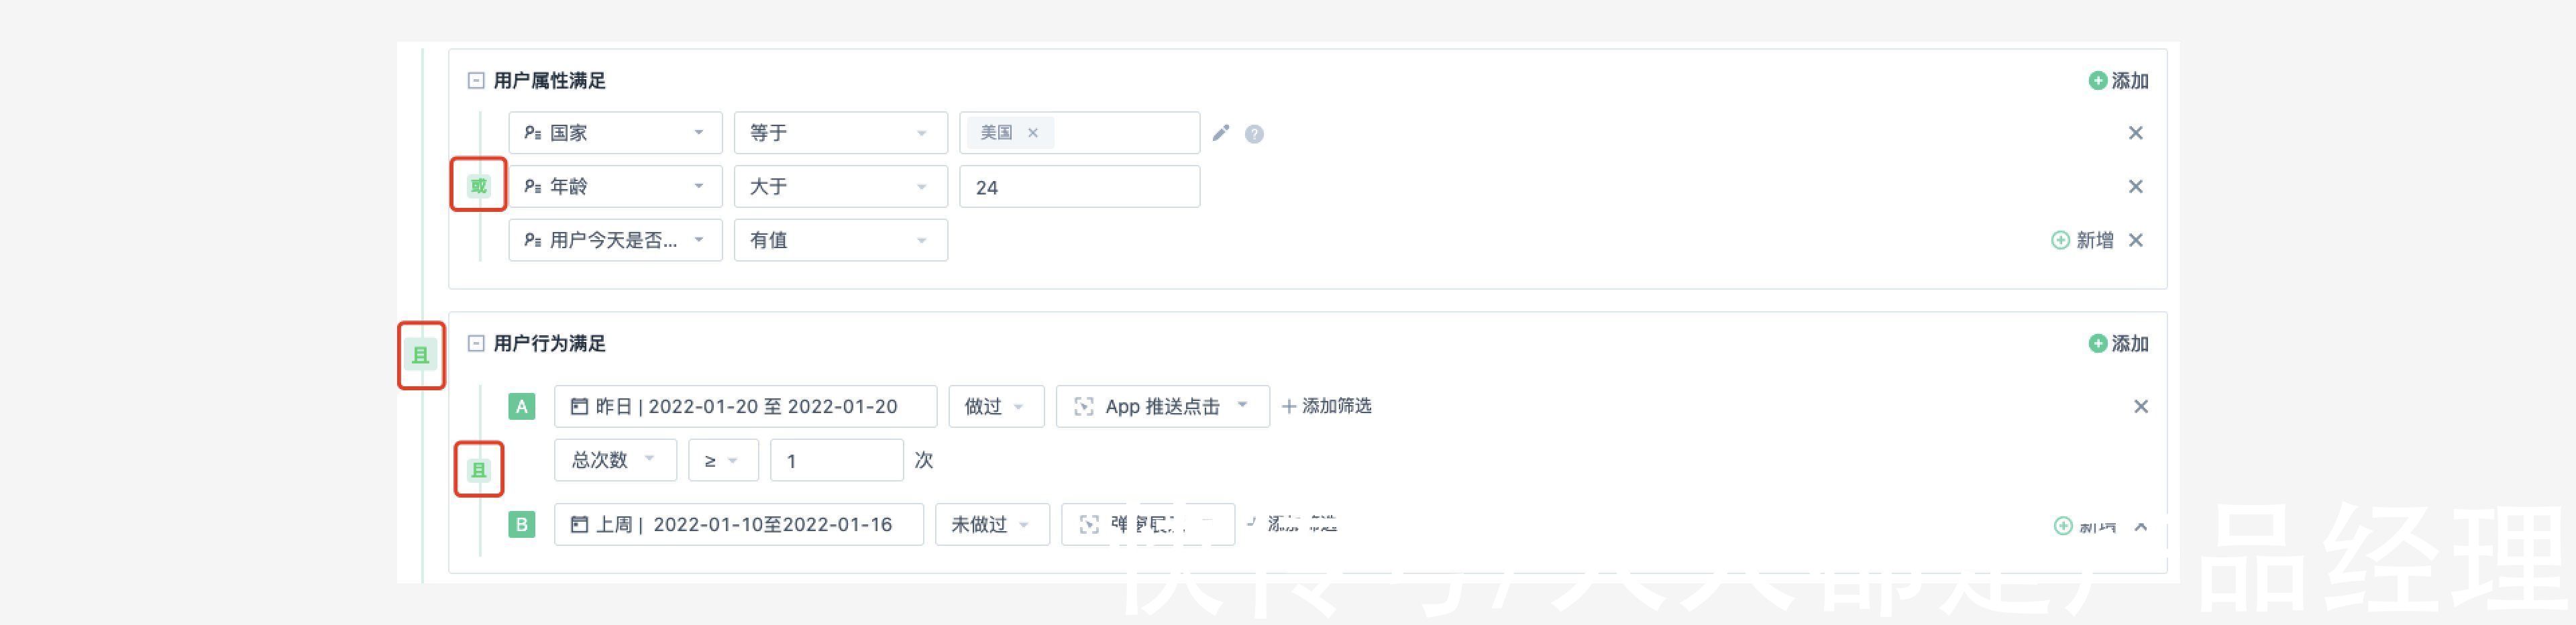The width and height of the screenshot is (2576, 625).
Task: Delete the 国家 condition row
Action: pos(2135,133)
